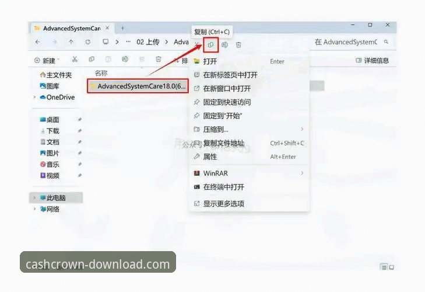This screenshot has width=425, height=292.
Task: Click the 02 上传 breadcrumb
Action: click(147, 42)
